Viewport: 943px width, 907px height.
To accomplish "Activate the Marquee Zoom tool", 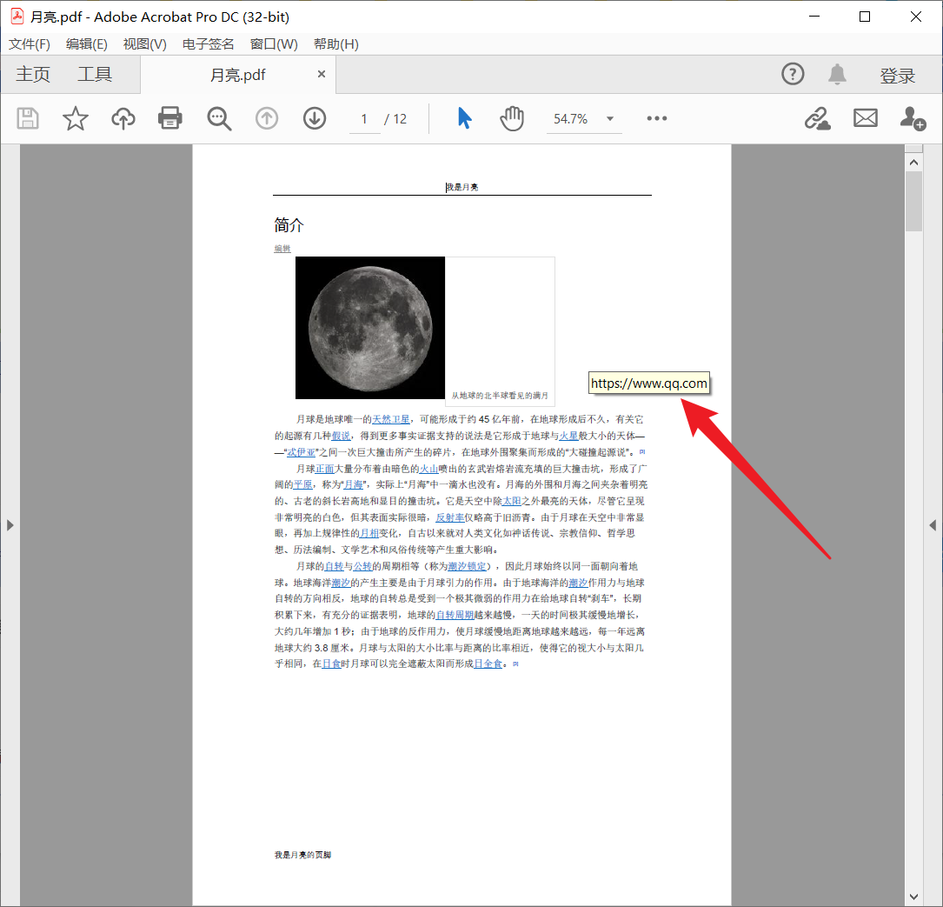I will [x=218, y=118].
